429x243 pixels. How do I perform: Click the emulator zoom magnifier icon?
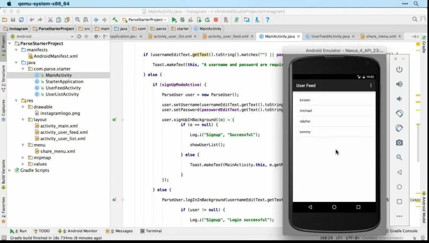(399, 158)
